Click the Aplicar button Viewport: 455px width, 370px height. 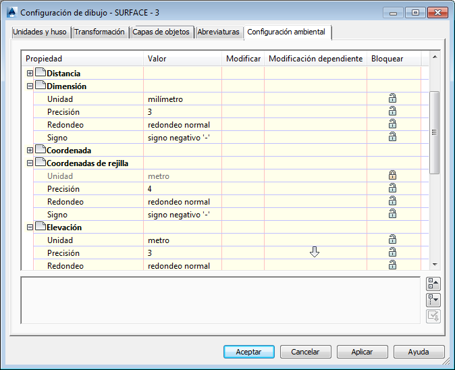click(362, 352)
